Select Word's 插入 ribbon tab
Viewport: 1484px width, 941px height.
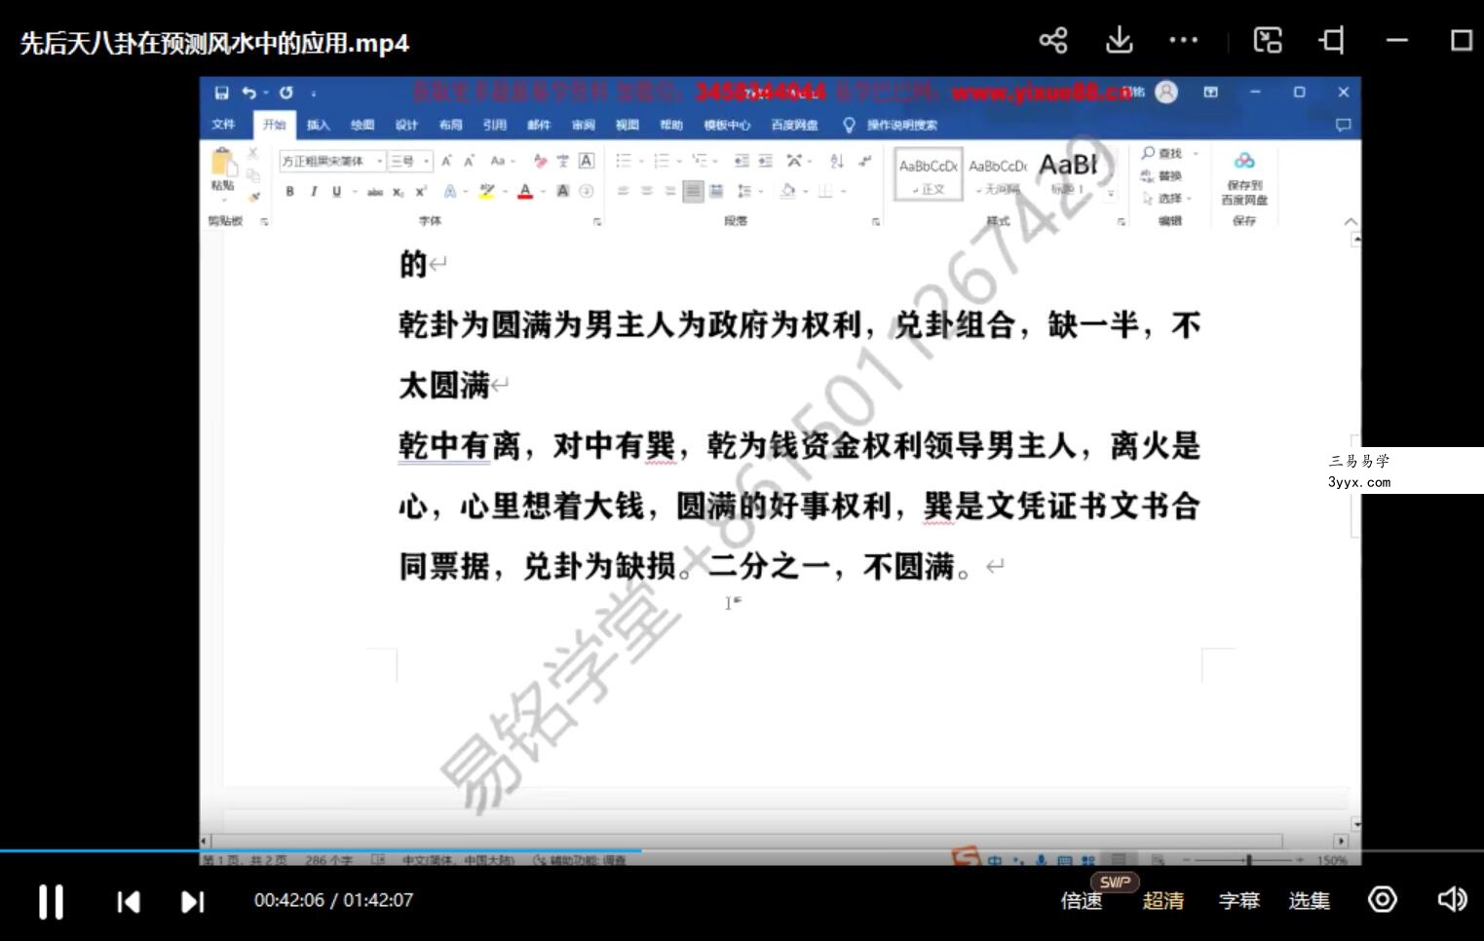[318, 125]
